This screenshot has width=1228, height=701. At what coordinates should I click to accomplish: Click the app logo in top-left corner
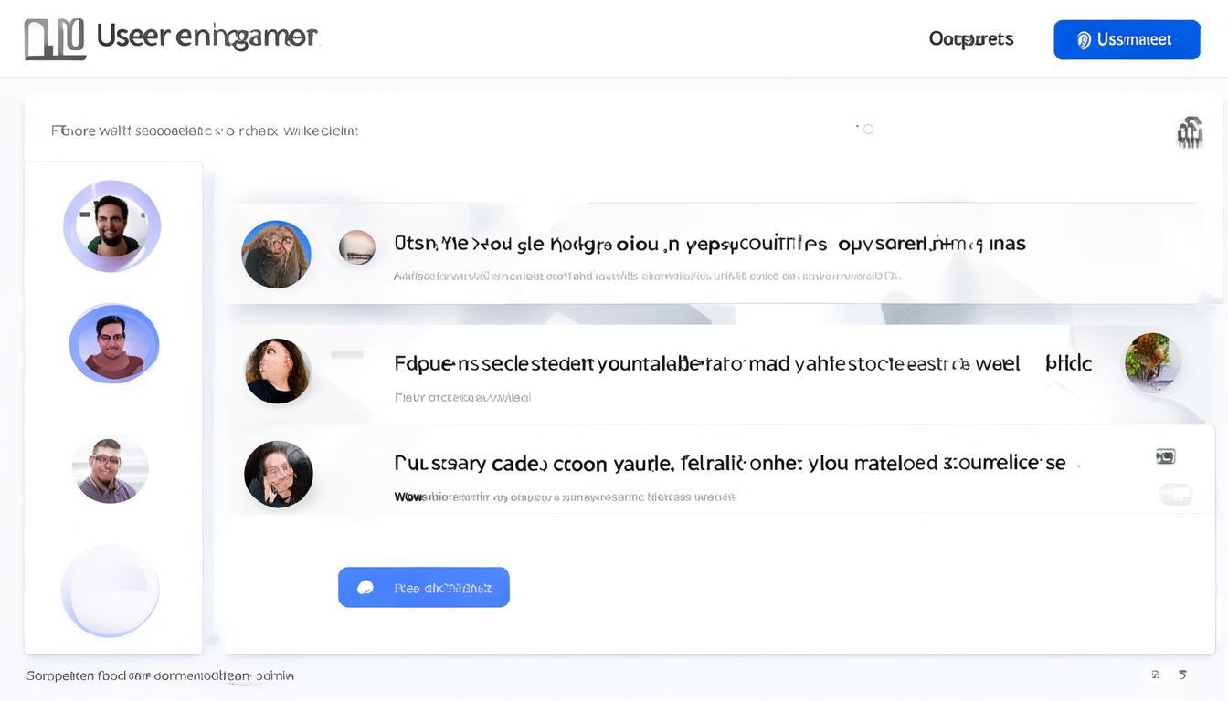(55, 39)
